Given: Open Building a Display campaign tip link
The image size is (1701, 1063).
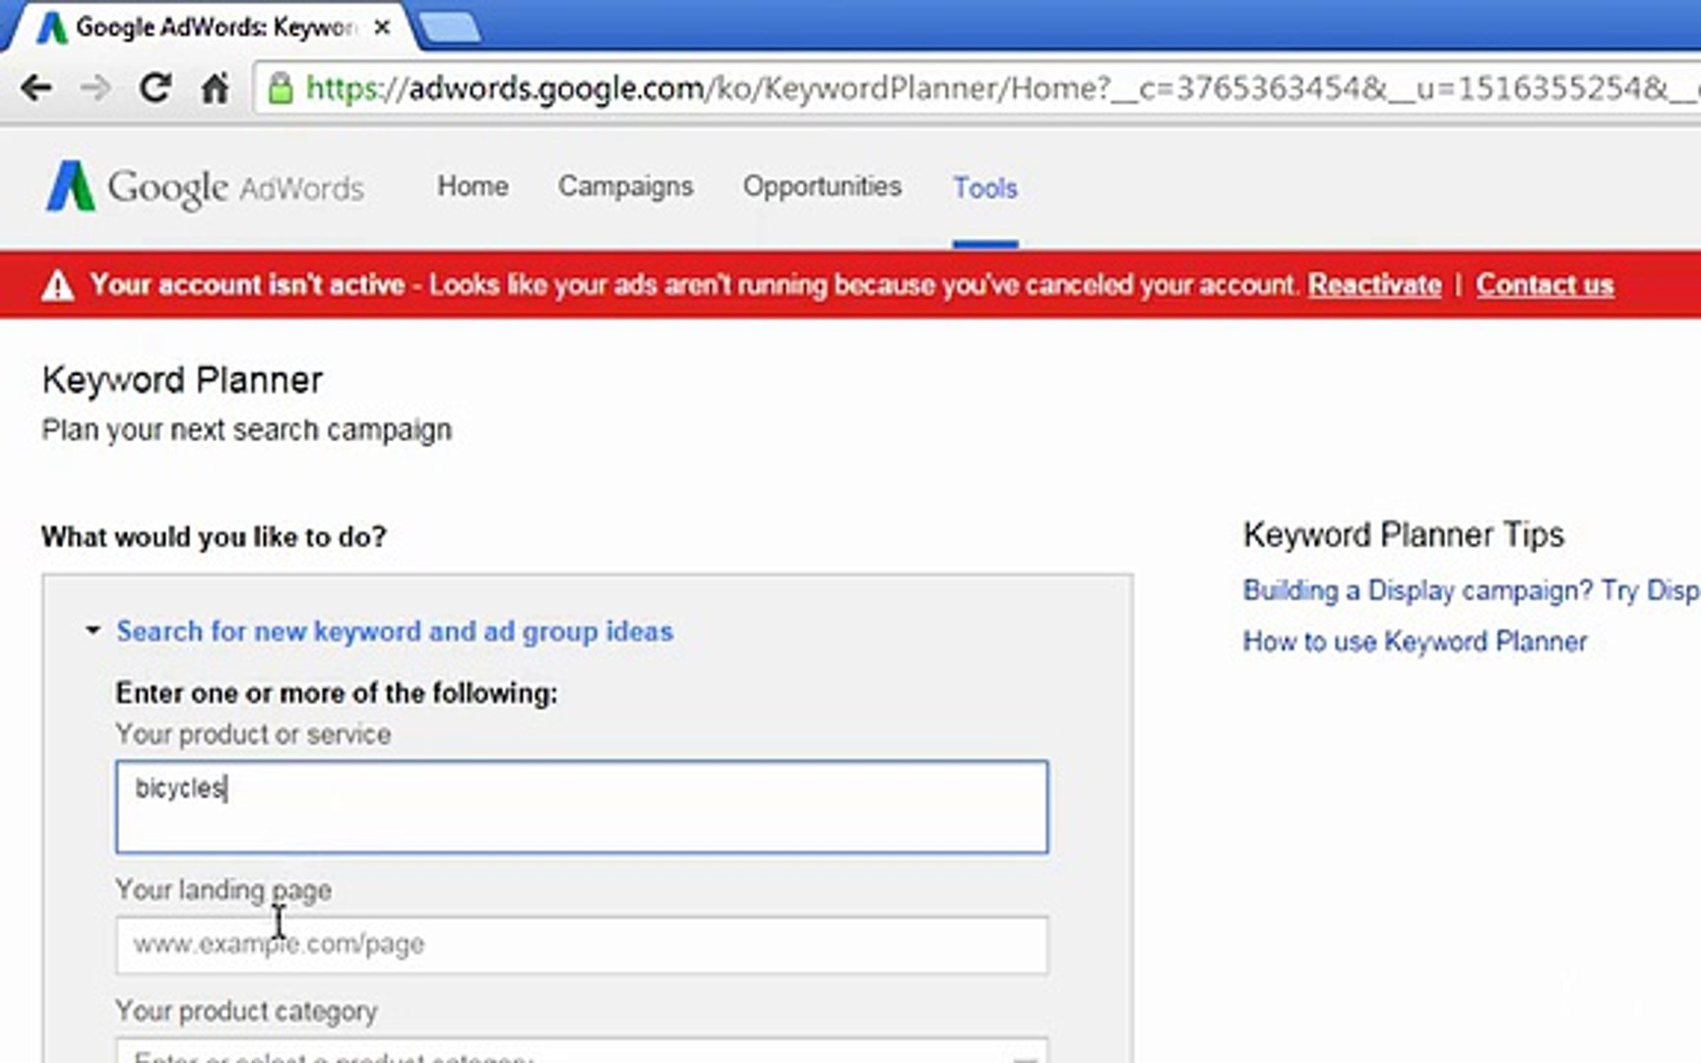Looking at the screenshot, I should tap(1471, 591).
